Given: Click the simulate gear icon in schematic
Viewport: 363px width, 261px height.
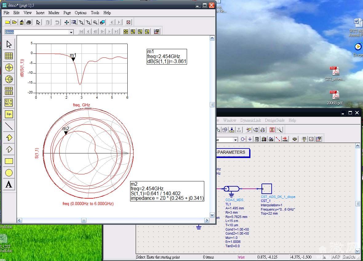Looking at the screenshot, I should pyautogui.click(x=295, y=139).
